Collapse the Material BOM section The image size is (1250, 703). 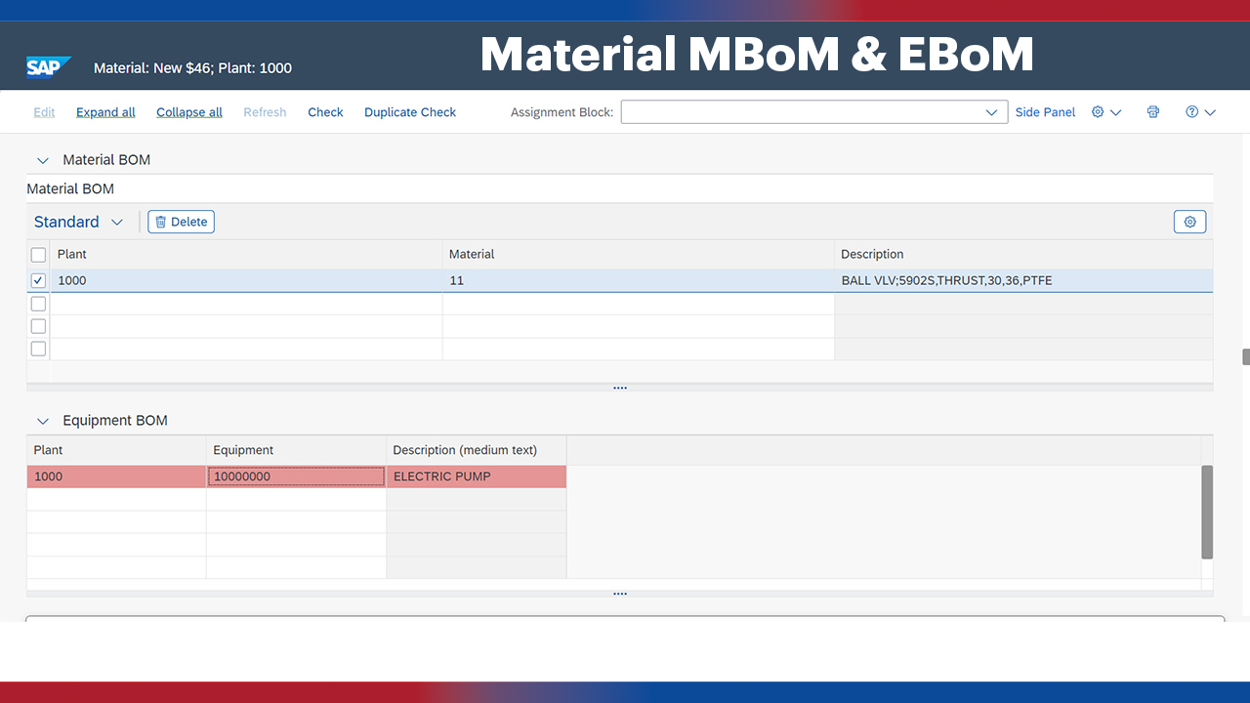[42, 159]
